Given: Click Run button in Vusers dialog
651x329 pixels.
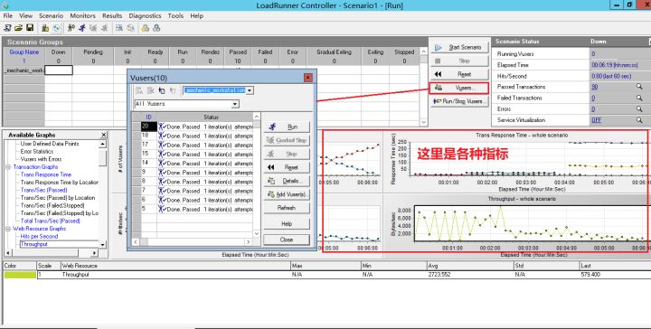Looking at the screenshot, I should click(287, 127).
